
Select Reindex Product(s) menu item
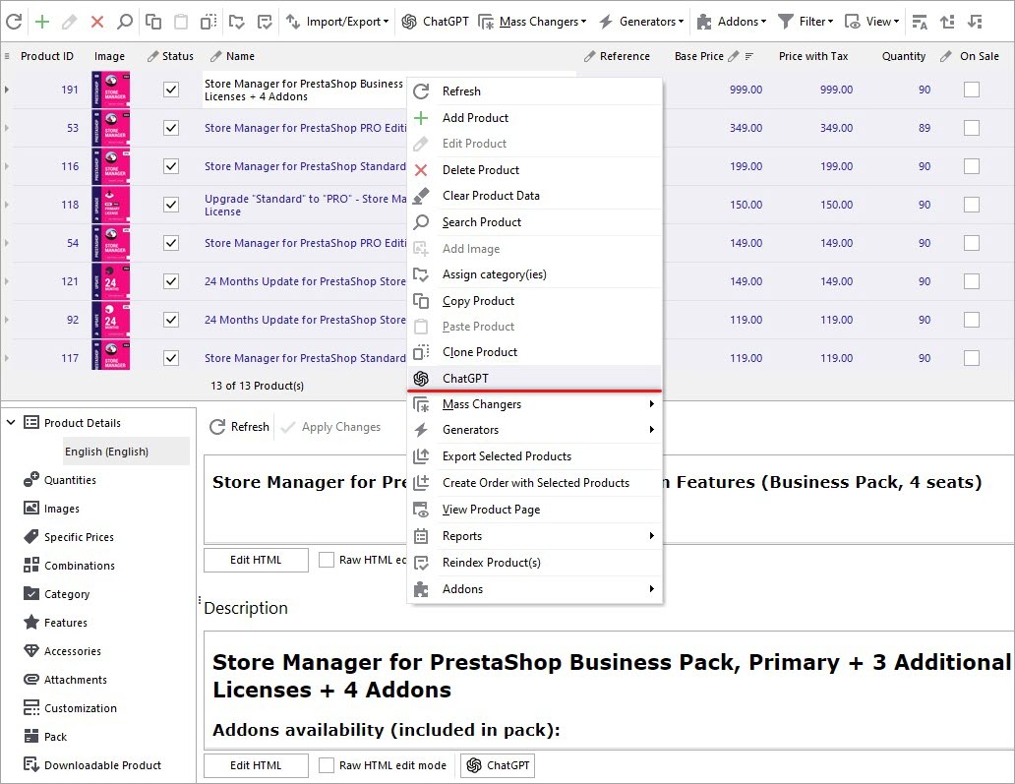coord(535,562)
